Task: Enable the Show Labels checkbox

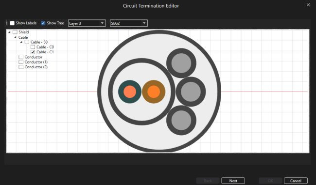Action: click(12, 23)
